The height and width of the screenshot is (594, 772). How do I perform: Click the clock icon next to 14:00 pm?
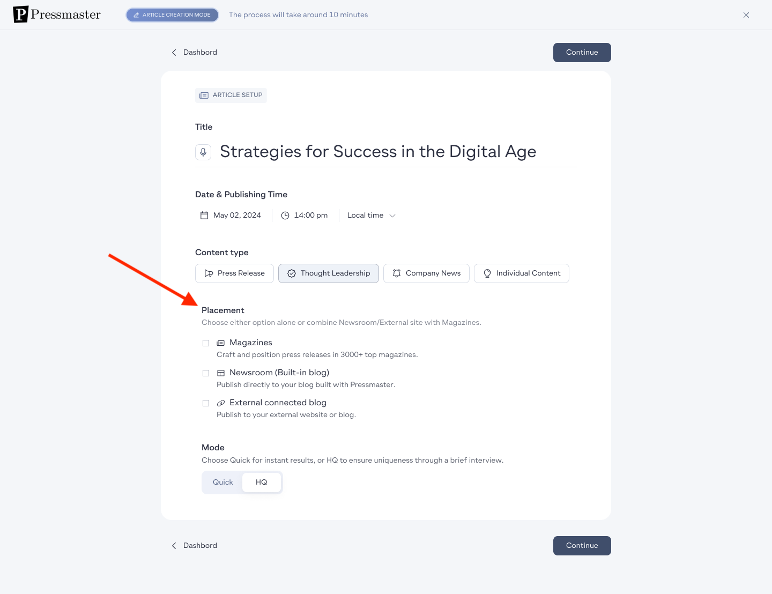tap(285, 216)
